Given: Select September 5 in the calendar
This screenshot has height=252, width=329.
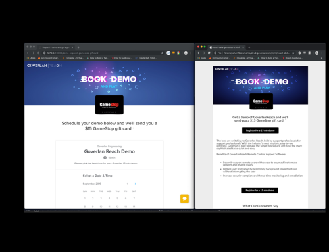Looking at the screenshot, I should [x=117, y=199].
